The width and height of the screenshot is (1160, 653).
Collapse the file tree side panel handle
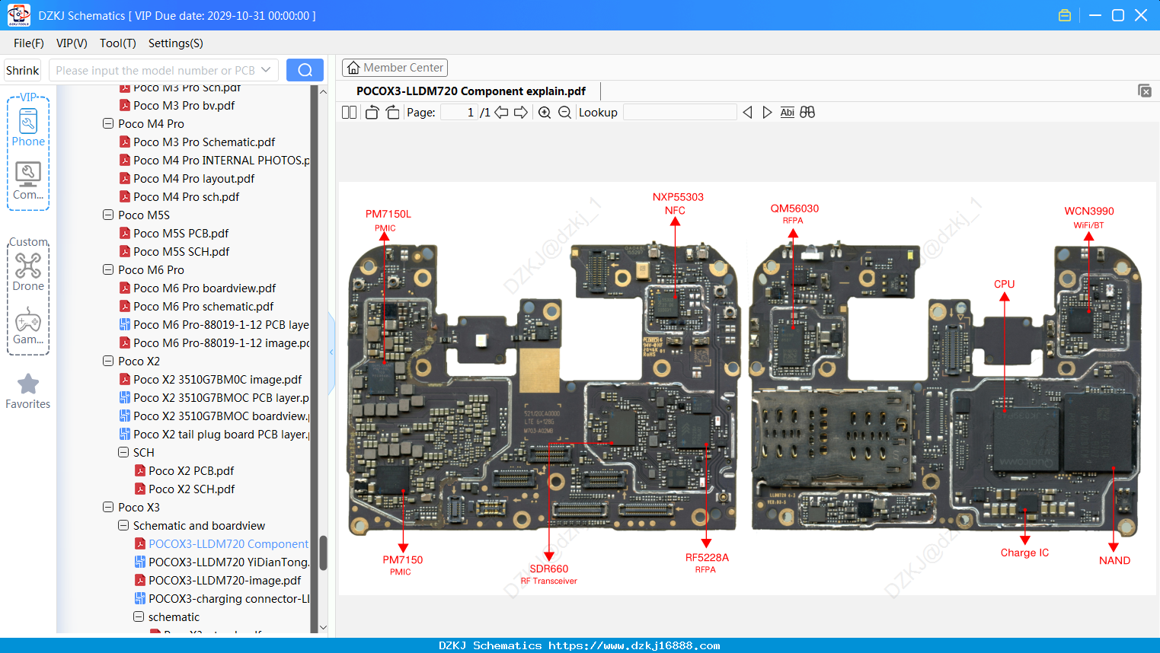tap(331, 352)
